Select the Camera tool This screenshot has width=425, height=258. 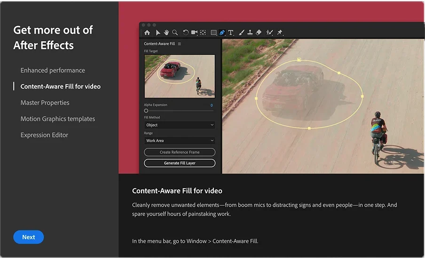click(x=194, y=32)
